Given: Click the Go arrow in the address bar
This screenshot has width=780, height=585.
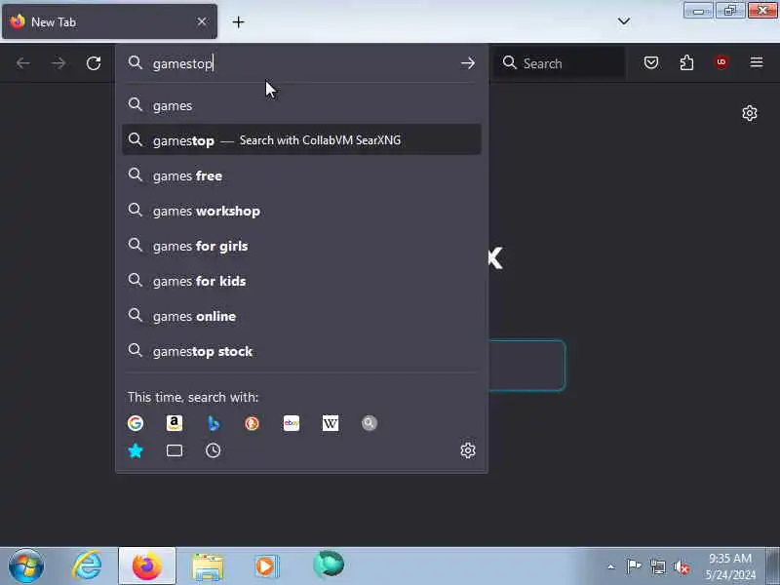Looking at the screenshot, I should click(x=468, y=63).
